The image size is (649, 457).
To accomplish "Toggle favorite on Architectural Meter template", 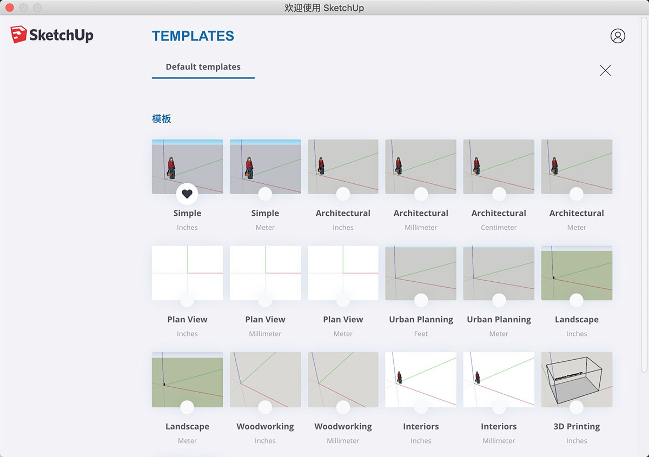I will click(x=577, y=194).
